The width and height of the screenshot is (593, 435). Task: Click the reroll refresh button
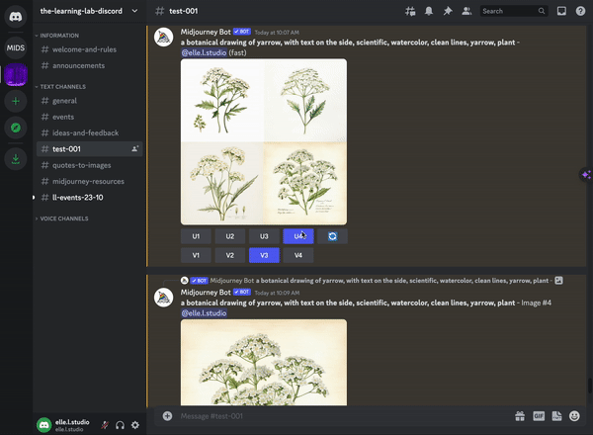(x=332, y=236)
